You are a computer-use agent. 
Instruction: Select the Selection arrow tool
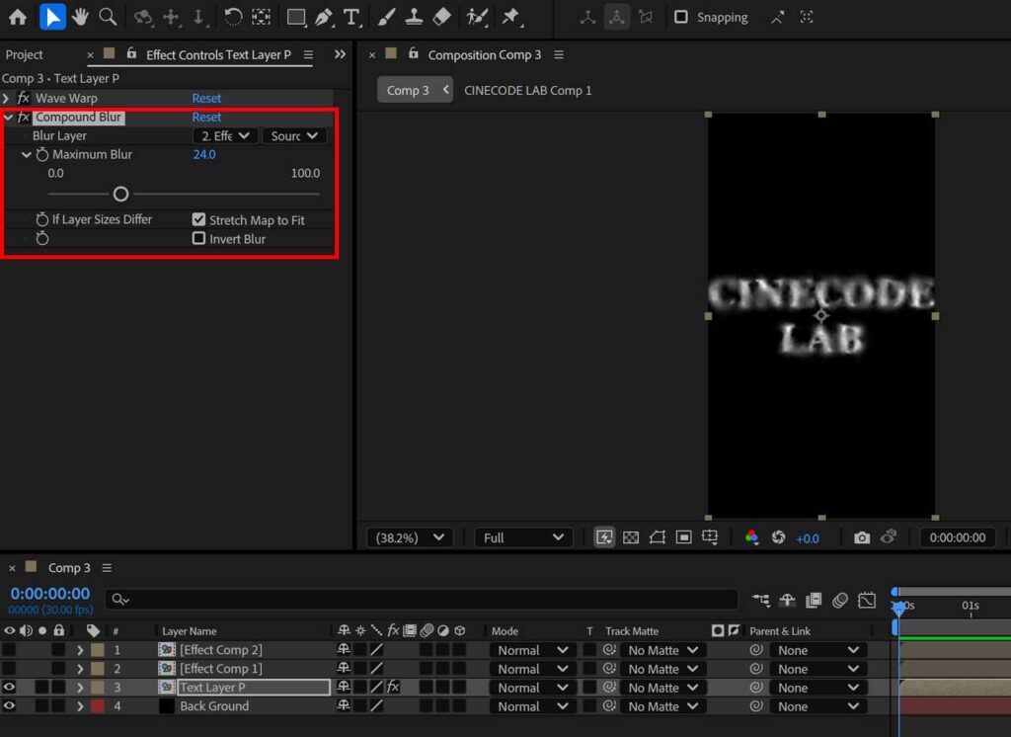pyautogui.click(x=52, y=17)
